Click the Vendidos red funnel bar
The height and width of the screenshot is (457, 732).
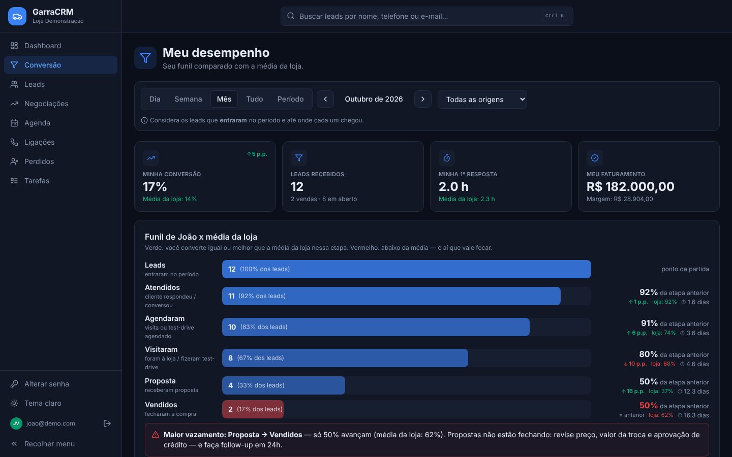tap(253, 409)
